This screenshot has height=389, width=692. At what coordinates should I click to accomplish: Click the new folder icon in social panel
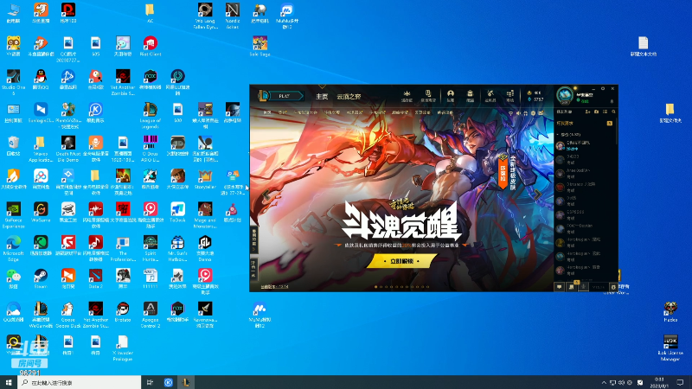click(596, 112)
